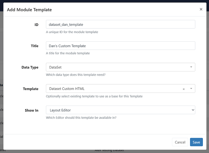Clear the selected Dataset Custom HTML template

(x=184, y=89)
